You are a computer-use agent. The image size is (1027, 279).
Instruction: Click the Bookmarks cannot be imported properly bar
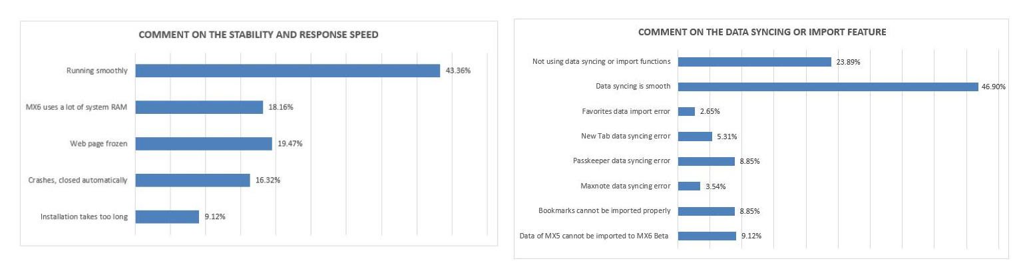click(706, 211)
